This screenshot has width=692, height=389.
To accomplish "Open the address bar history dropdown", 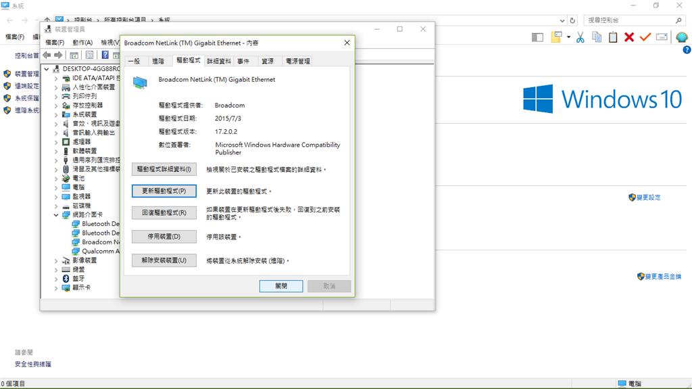I will (562, 20).
